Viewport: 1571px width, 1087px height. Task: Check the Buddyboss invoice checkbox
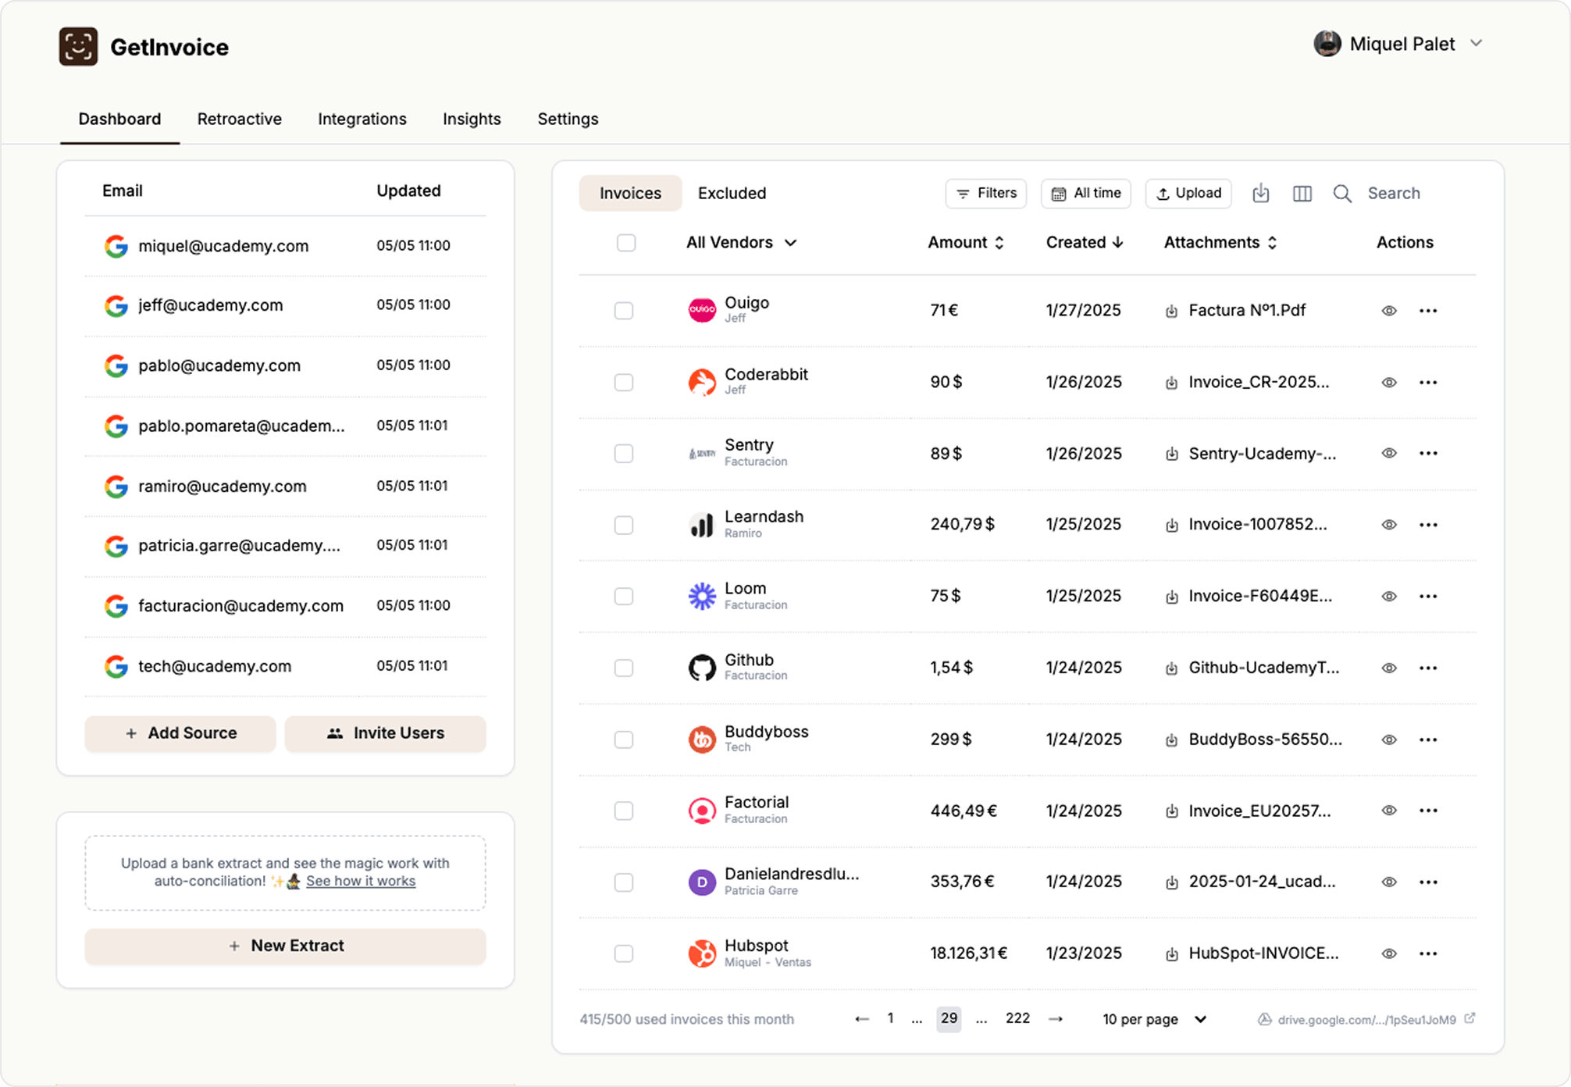624,740
